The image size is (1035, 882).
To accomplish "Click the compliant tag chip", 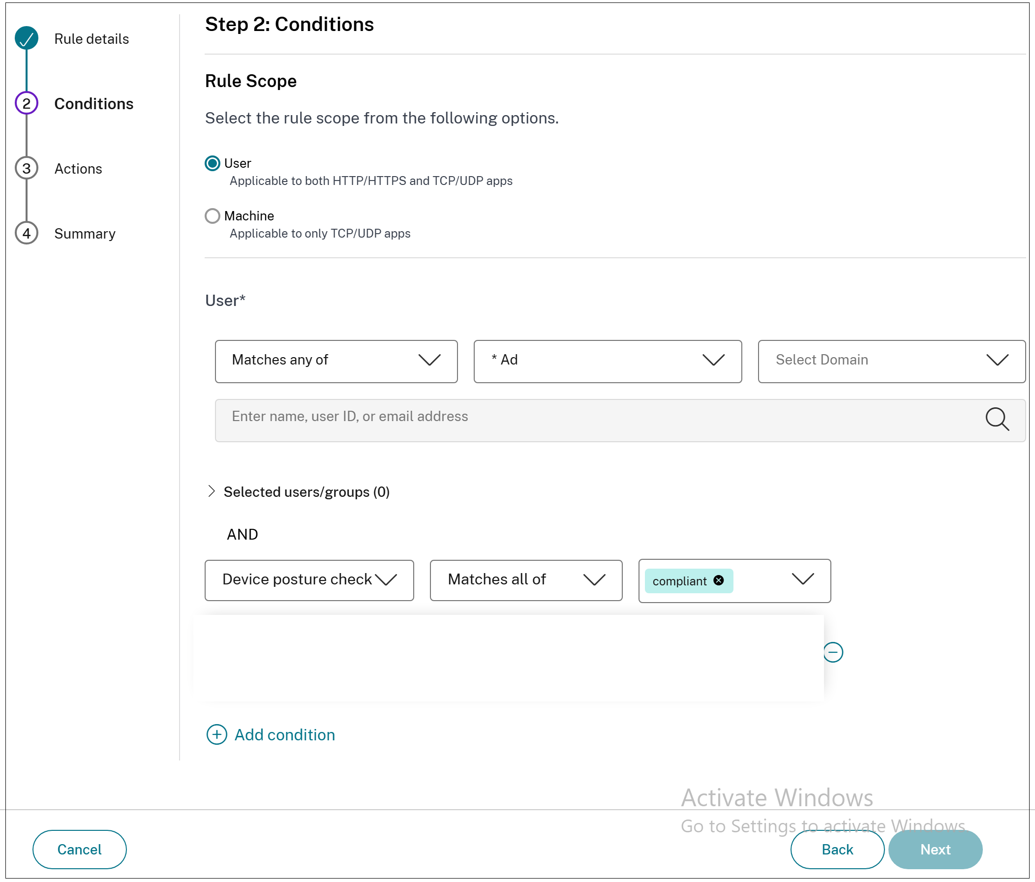I will tap(688, 581).
